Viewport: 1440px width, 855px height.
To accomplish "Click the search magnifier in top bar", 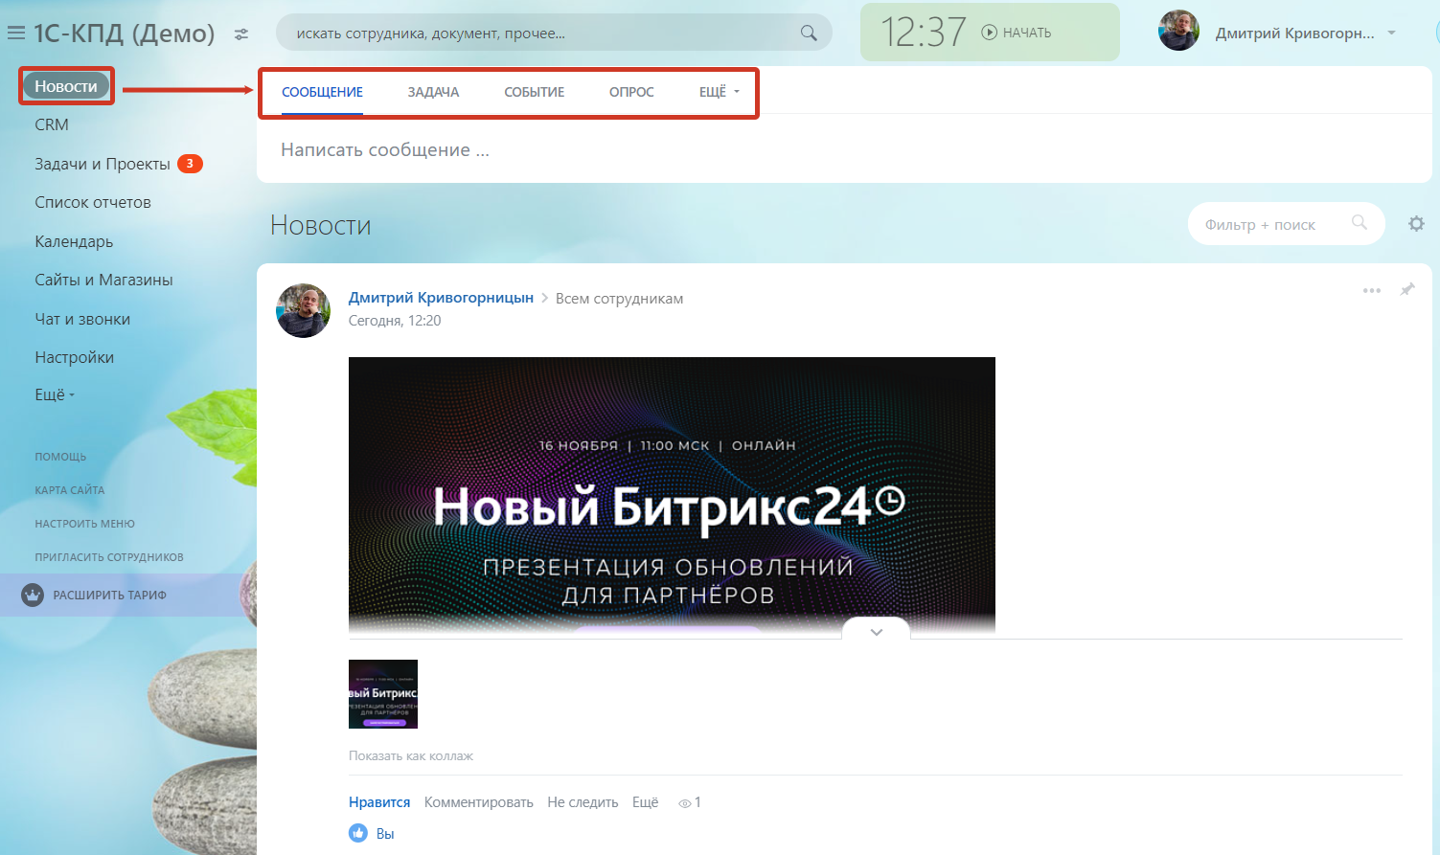I will click(809, 34).
